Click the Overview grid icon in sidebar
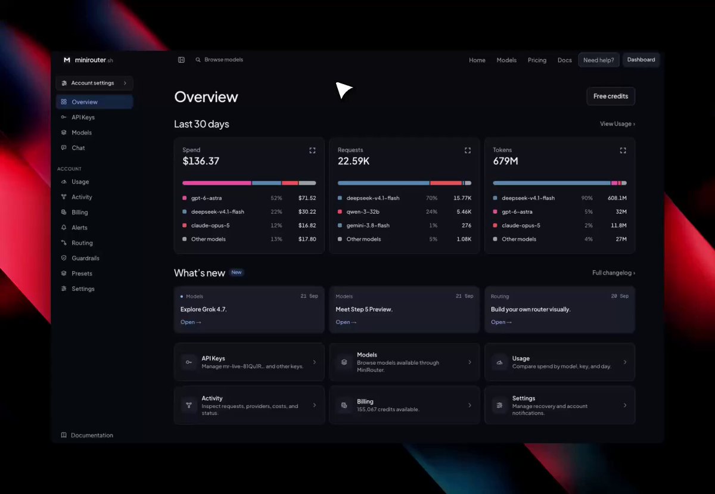The height and width of the screenshot is (494, 715). [x=64, y=102]
